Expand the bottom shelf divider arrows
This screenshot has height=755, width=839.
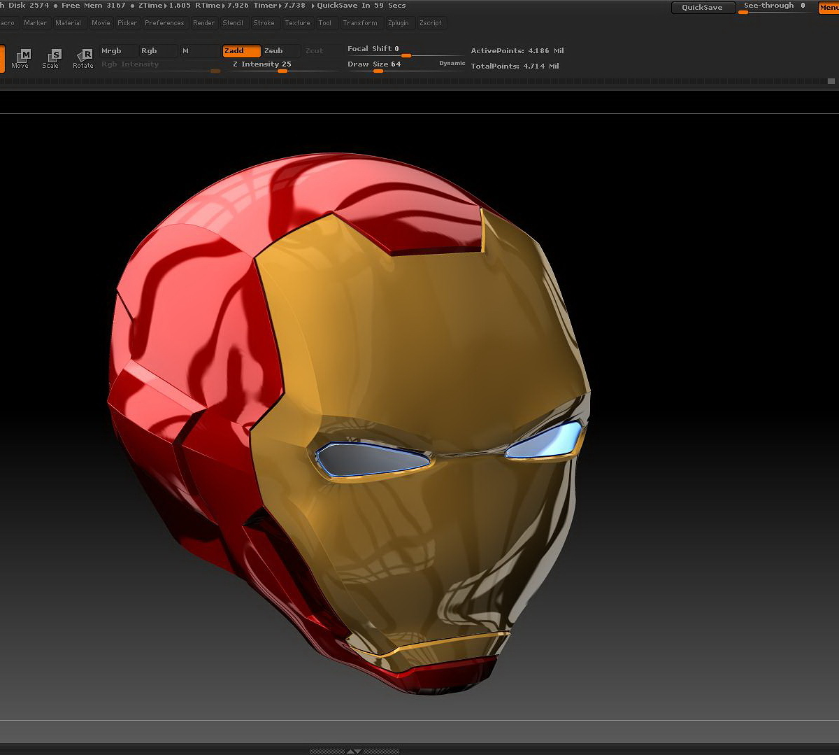[x=354, y=751]
